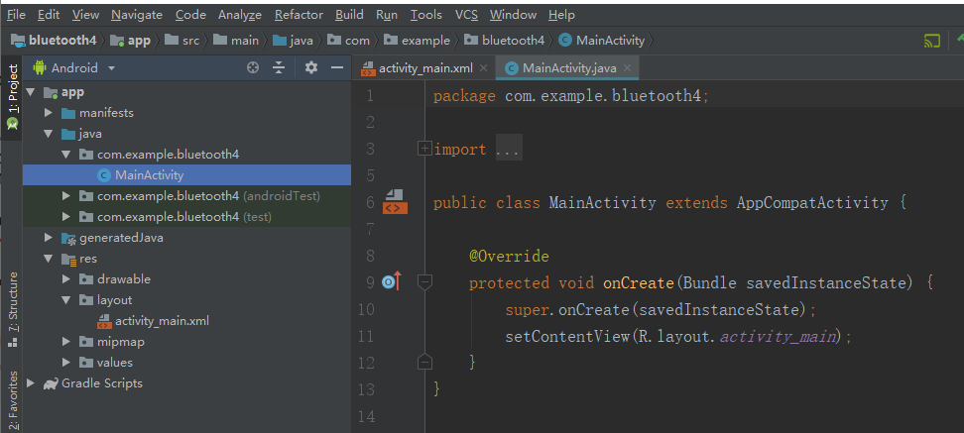Click the com breadcrumb

click(348, 41)
